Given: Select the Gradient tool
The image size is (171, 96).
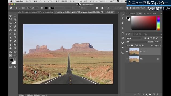Looking at the screenshot, I should (15, 37).
